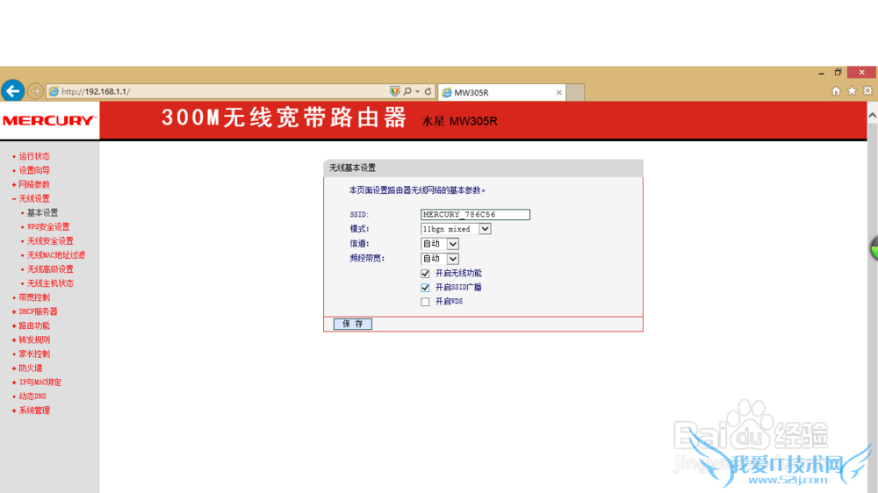Select the MW305R tab
Image resolution: width=878 pixels, height=493 pixels.
pyautogui.click(x=501, y=92)
